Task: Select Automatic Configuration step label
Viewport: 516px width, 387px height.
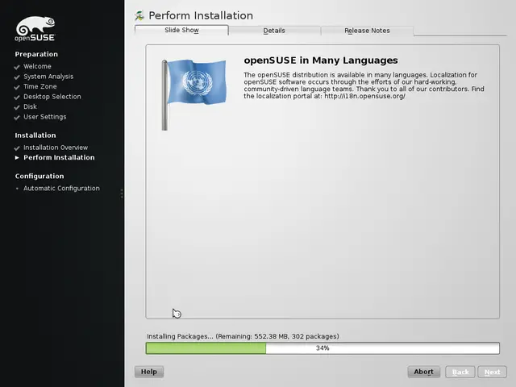Action: coord(61,188)
